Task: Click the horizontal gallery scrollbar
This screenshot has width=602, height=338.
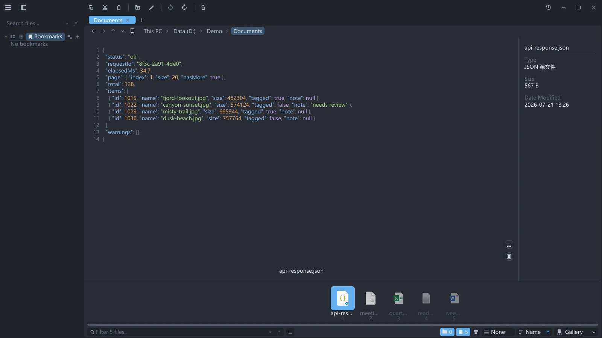Action: [x=342, y=324]
